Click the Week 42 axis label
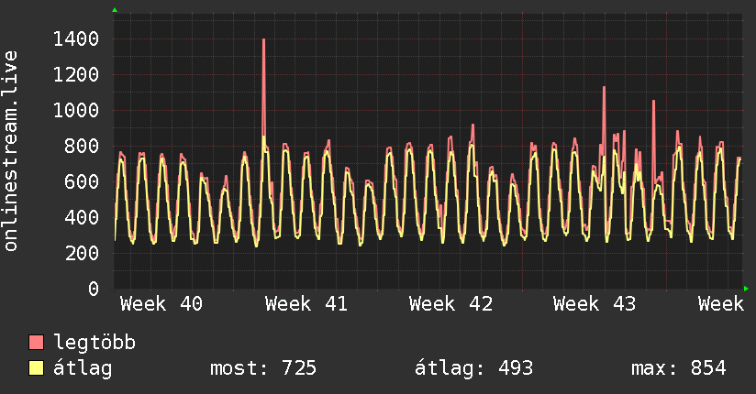 (x=450, y=304)
